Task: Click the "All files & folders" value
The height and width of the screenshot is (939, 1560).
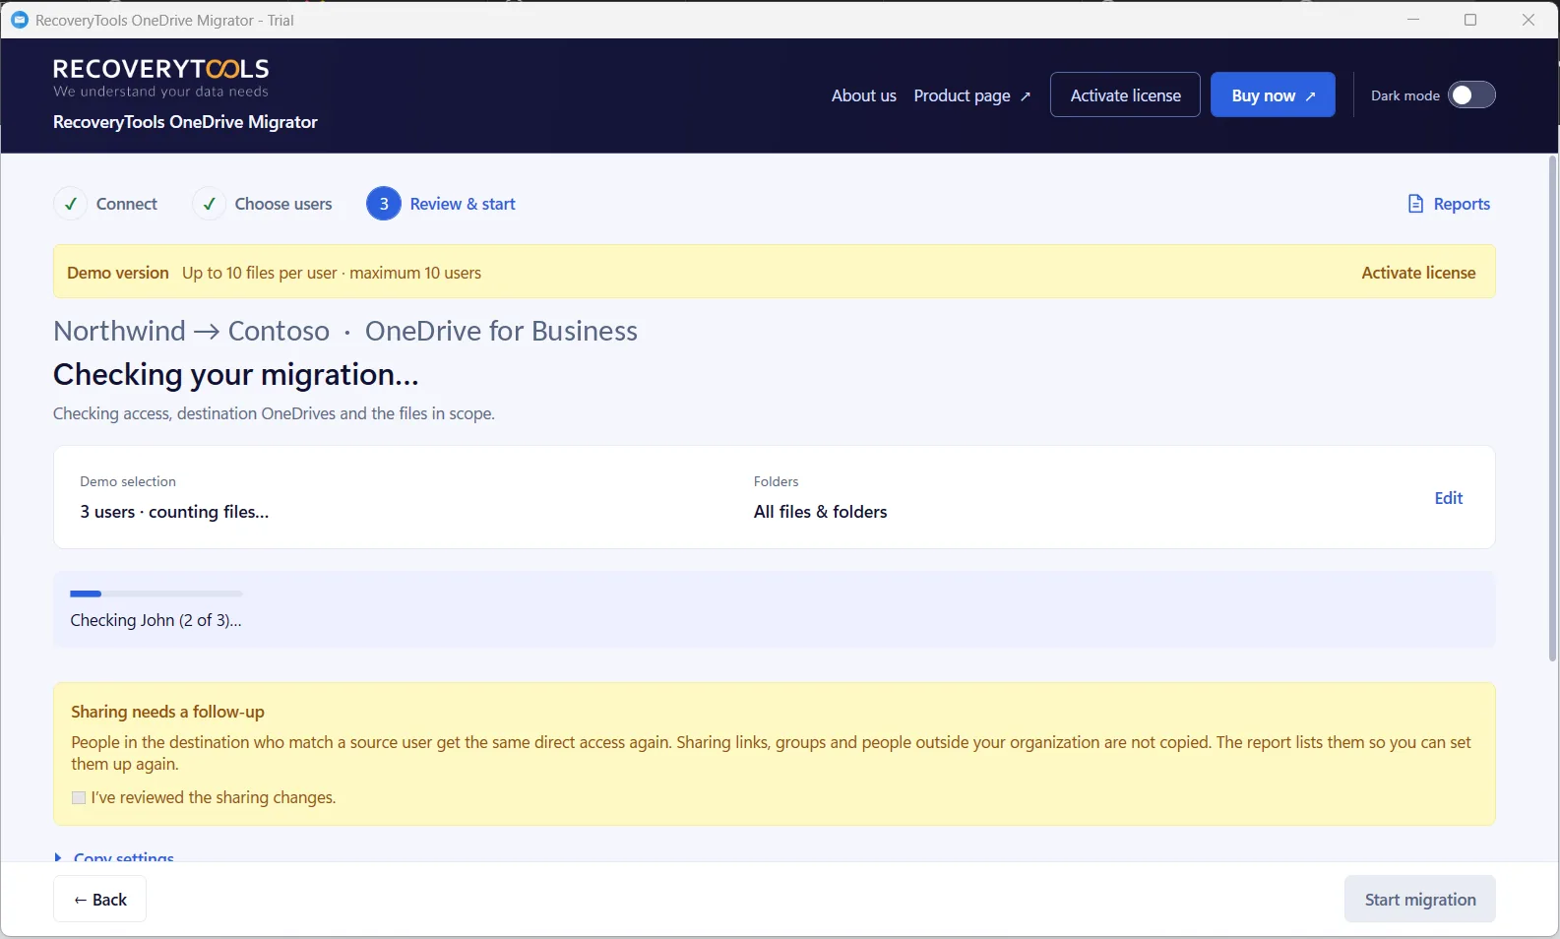Action: tap(820, 512)
